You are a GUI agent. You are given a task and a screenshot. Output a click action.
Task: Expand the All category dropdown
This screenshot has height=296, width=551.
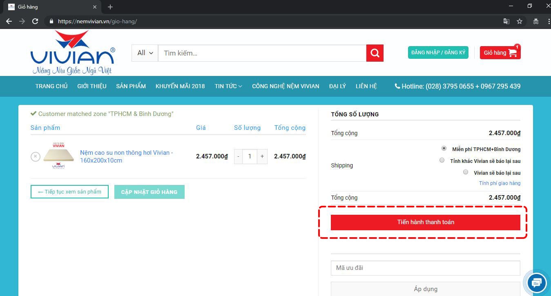[x=145, y=53]
